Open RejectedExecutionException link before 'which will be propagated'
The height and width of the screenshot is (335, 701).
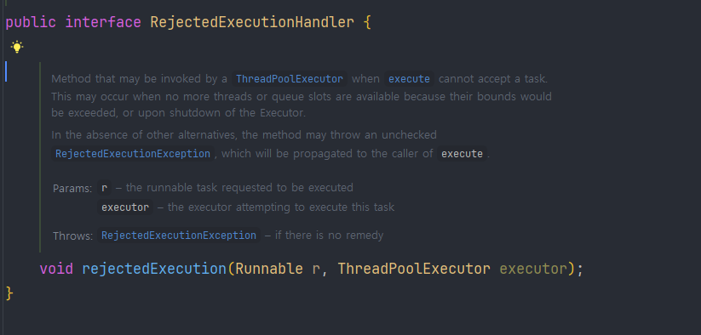click(133, 154)
